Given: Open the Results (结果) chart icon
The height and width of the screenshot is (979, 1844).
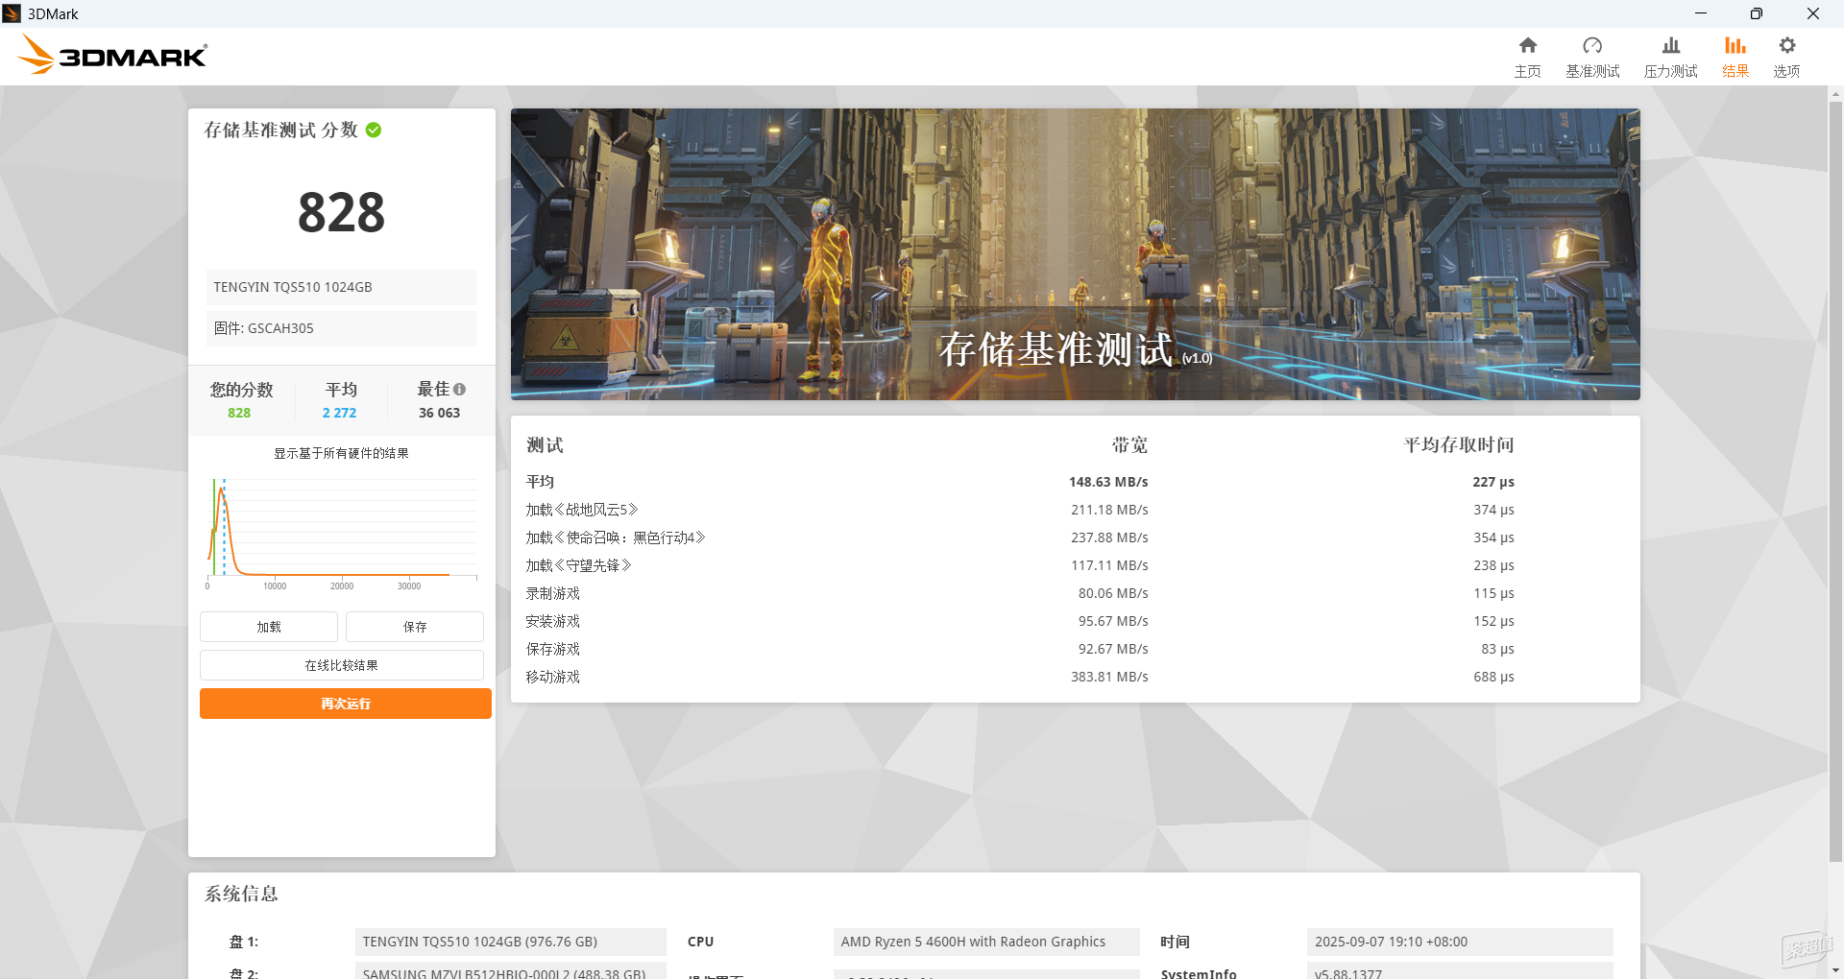Looking at the screenshot, I should pos(1735,46).
